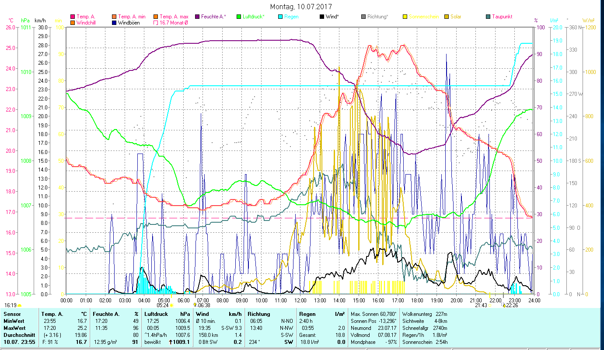This screenshot has width=604, height=350.
Task: Click the minimum pressure value 1006.4
Action: 182,321
